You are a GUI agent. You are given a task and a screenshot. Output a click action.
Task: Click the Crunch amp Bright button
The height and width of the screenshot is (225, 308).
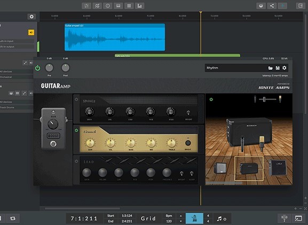[188, 143]
